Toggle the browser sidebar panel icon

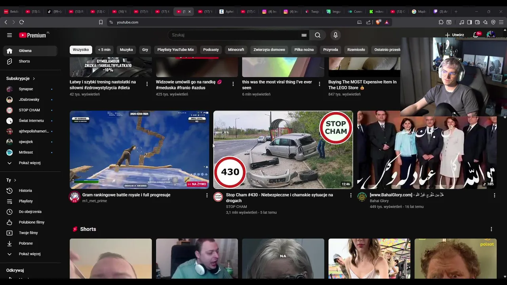[469, 22]
